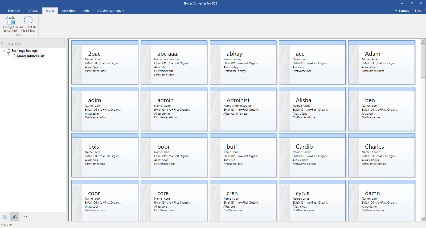This screenshot has height=228, width=426.
Task: Switch to mail view icon
Action: tap(5, 217)
